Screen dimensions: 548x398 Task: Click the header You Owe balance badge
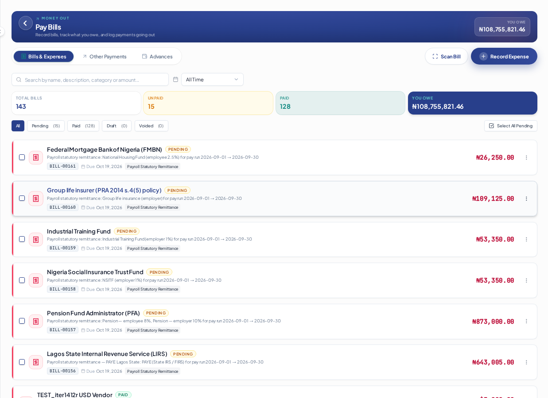502,27
